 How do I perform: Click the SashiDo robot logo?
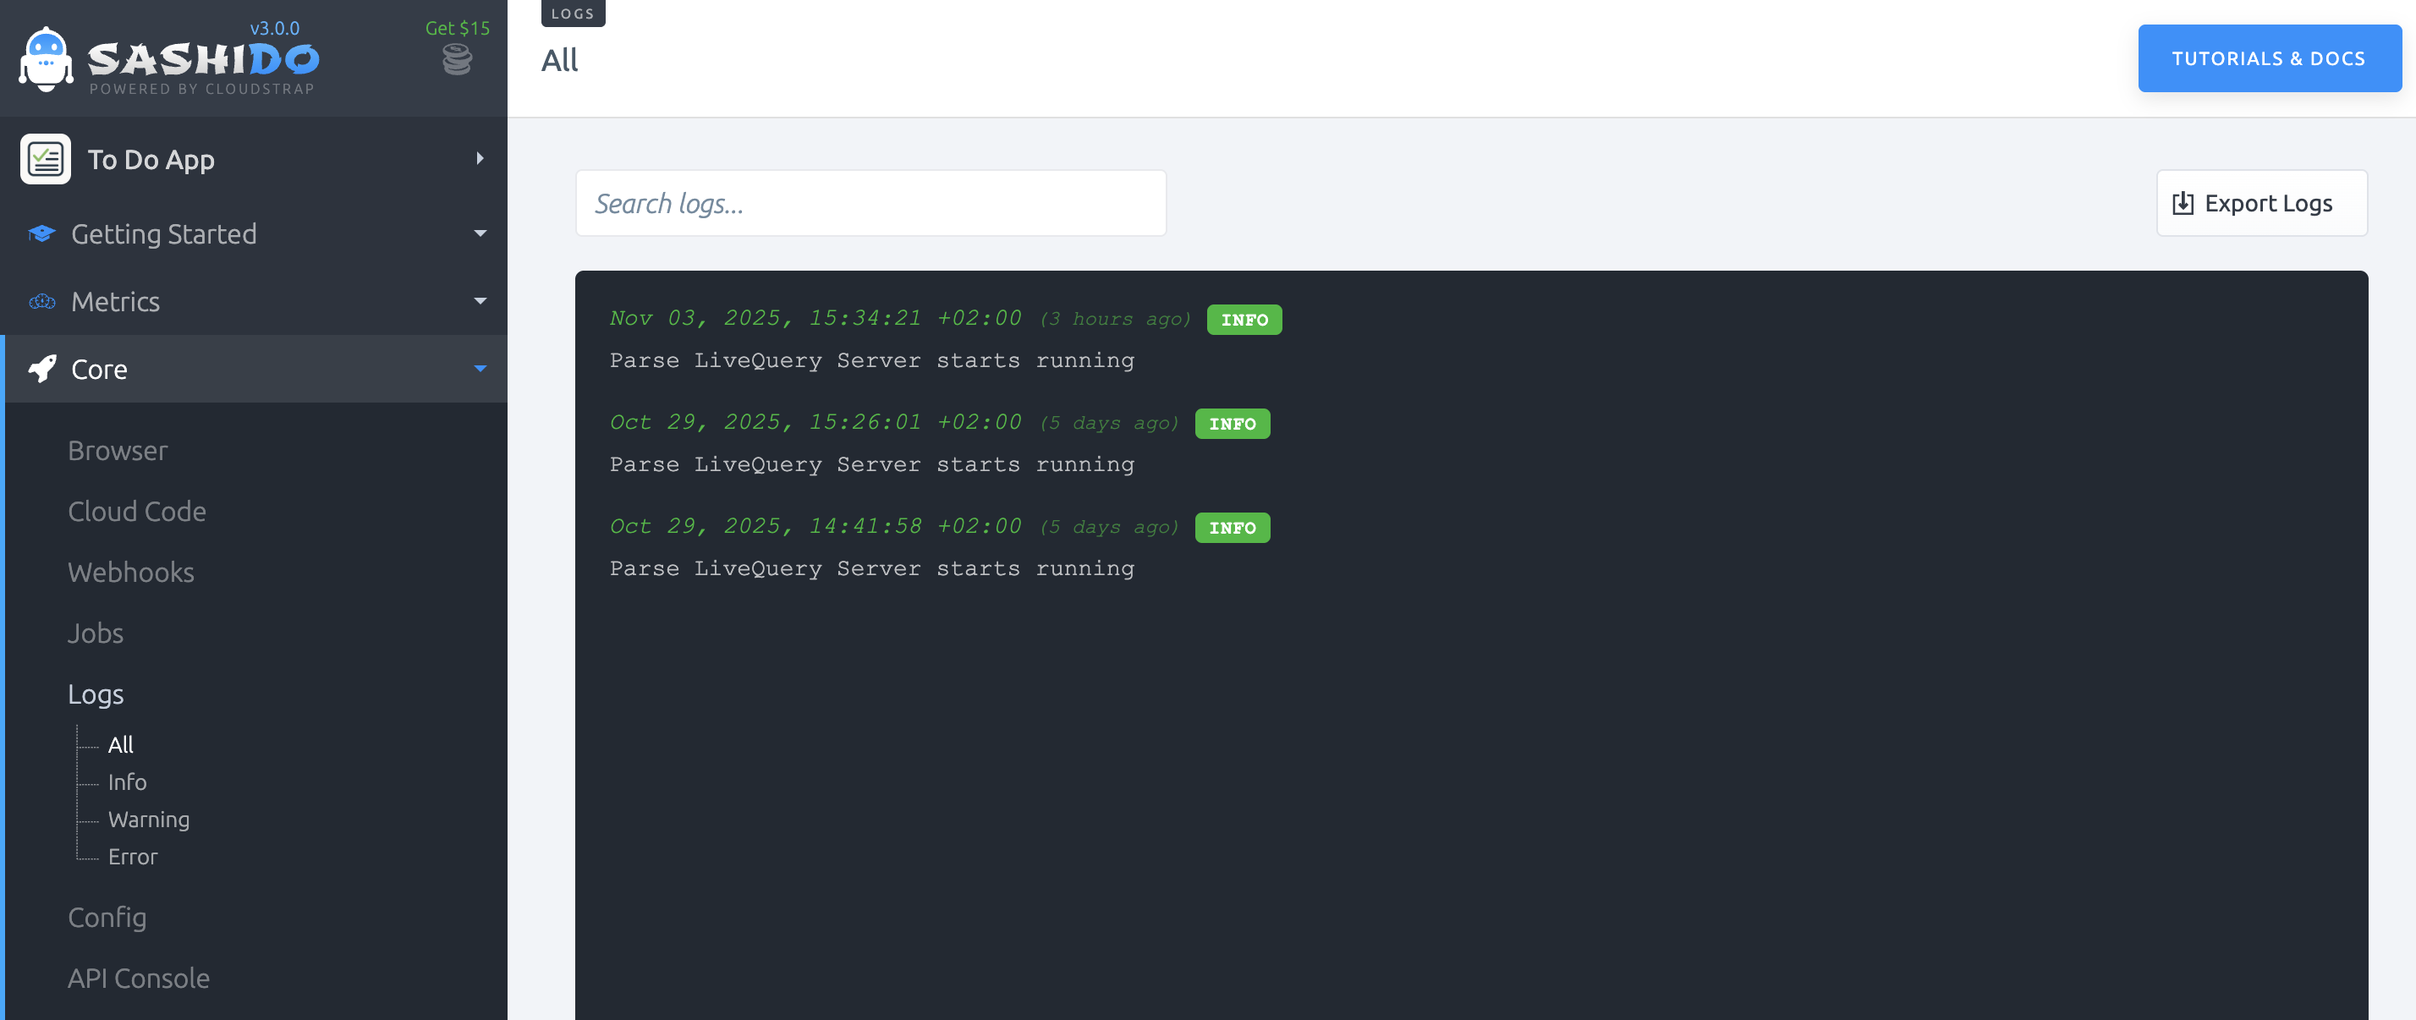click(x=46, y=58)
